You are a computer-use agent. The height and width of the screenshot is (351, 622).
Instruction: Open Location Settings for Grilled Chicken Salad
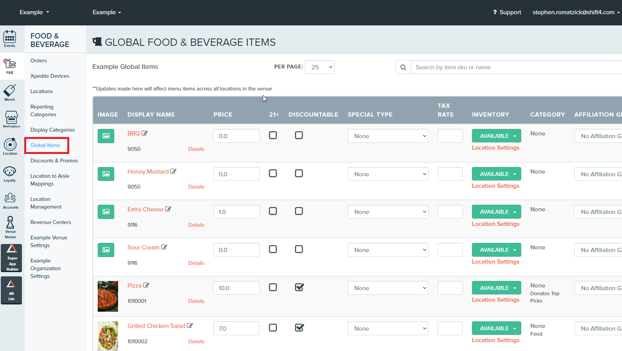coord(495,340)
